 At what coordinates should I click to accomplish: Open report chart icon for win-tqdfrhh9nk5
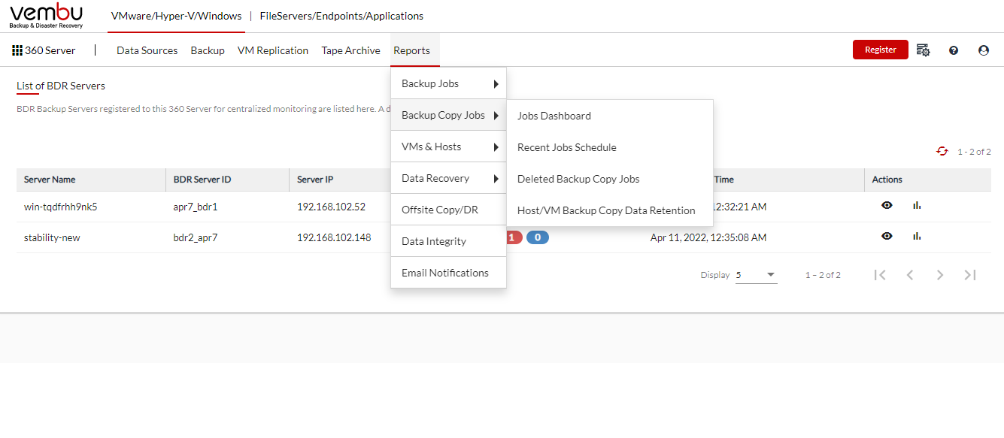tap(917, 205)
